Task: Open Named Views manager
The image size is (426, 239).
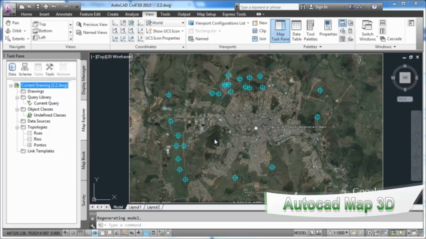Action: pyautogui.click(x=92, y=33)
